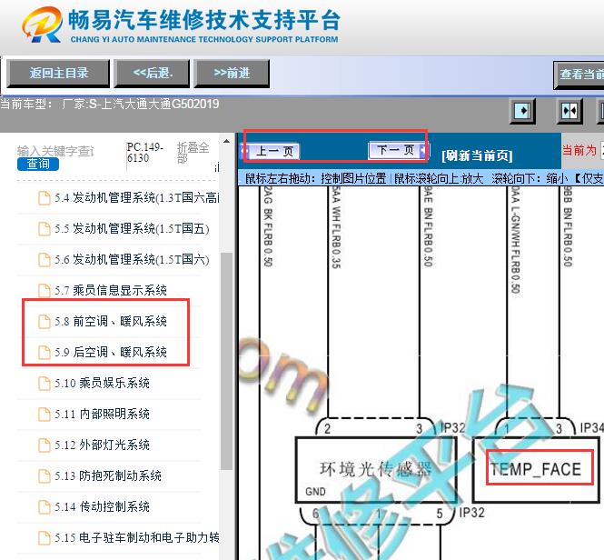
Task: Click the BK FLRB 0.50 wire label
Action: pyautogui.click(x=268, y=226)
